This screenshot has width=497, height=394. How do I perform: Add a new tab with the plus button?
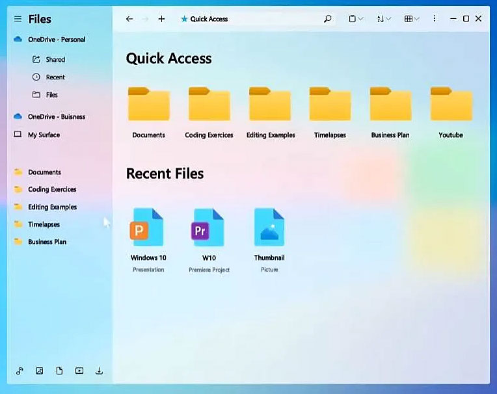(161, 19)
